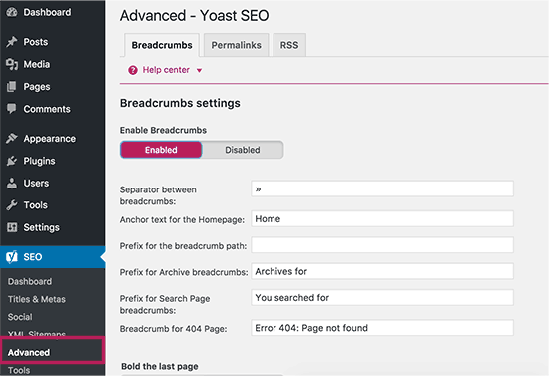Click the Prefix for Search Page field
Viewport: 549px width, 376px height.
(382, 297)
